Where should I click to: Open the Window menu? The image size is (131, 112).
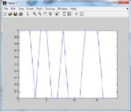pos(62,9)
